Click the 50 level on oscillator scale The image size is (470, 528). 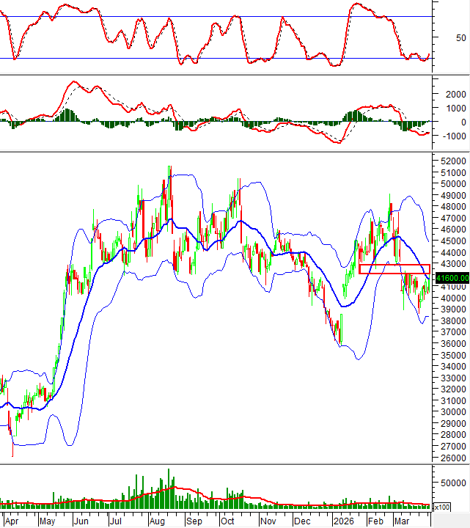pos(460,37)
